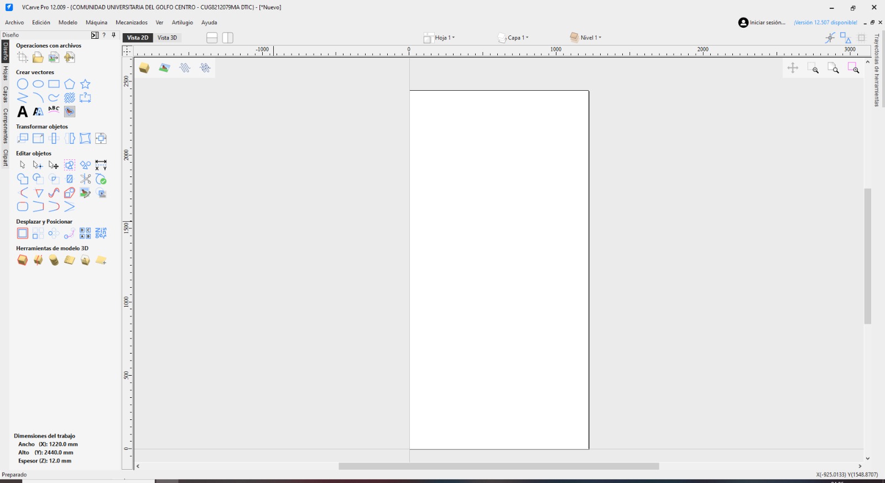Toggle geometry snapping square-triangle icon

coord(845,38)
